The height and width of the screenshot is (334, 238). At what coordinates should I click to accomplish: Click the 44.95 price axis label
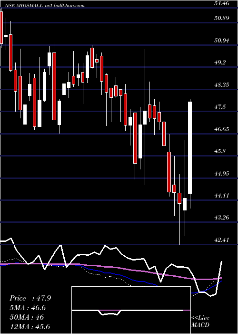[x=222, y=173]
